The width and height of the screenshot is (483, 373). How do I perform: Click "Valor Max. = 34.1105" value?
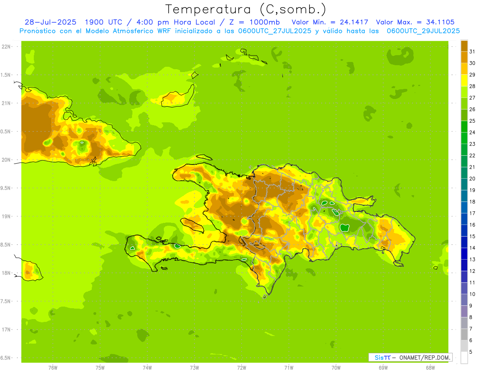pyautogui.click(x=416, y=22)
